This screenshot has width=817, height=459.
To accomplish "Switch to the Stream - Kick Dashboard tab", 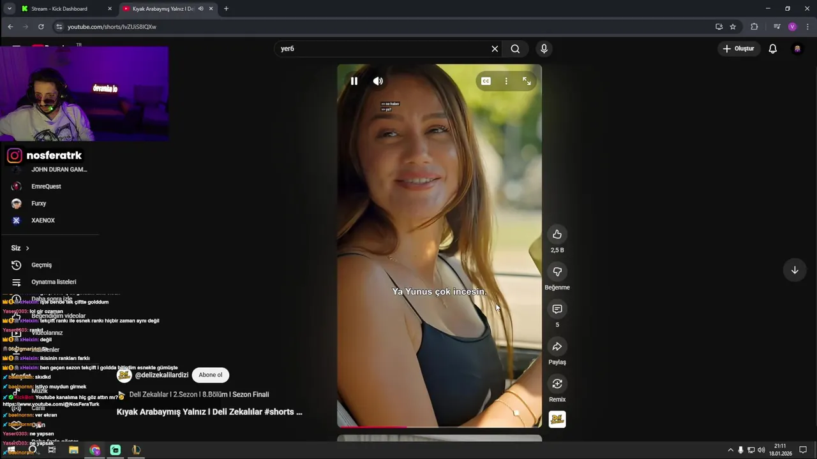I will [61, 9].
